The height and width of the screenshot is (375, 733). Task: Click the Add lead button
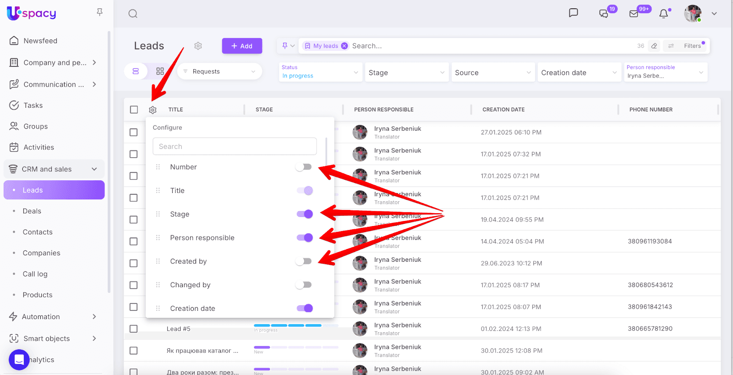pos(242,46)
